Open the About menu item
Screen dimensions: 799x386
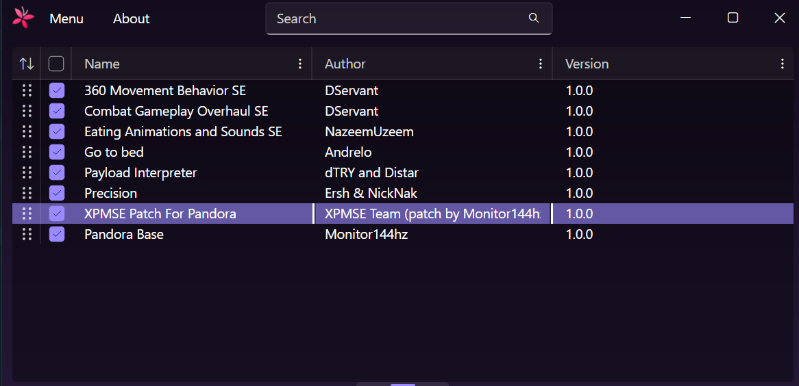point(131,18)
